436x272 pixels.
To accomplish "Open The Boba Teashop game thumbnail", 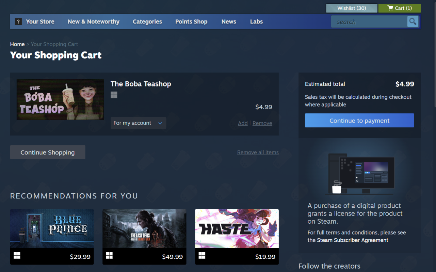I will point(60,100).
